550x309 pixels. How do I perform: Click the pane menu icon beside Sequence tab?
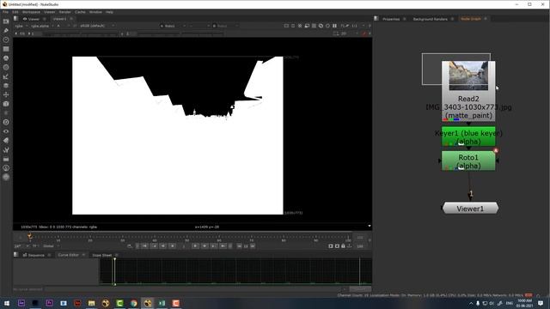click(16, 255)
